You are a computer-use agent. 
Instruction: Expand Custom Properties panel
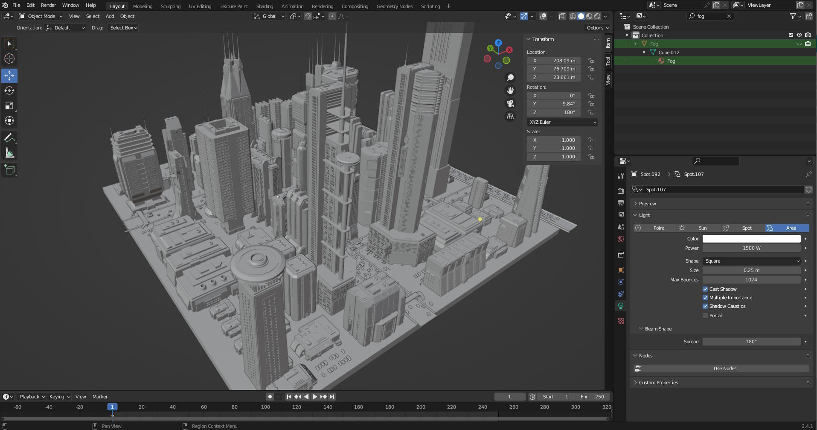[x=658, y=383]
